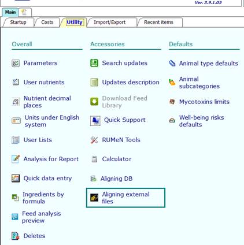Screen dimensions: 244x245
Task: Switch to the Startup tab
Action: [x=18, y=23]
